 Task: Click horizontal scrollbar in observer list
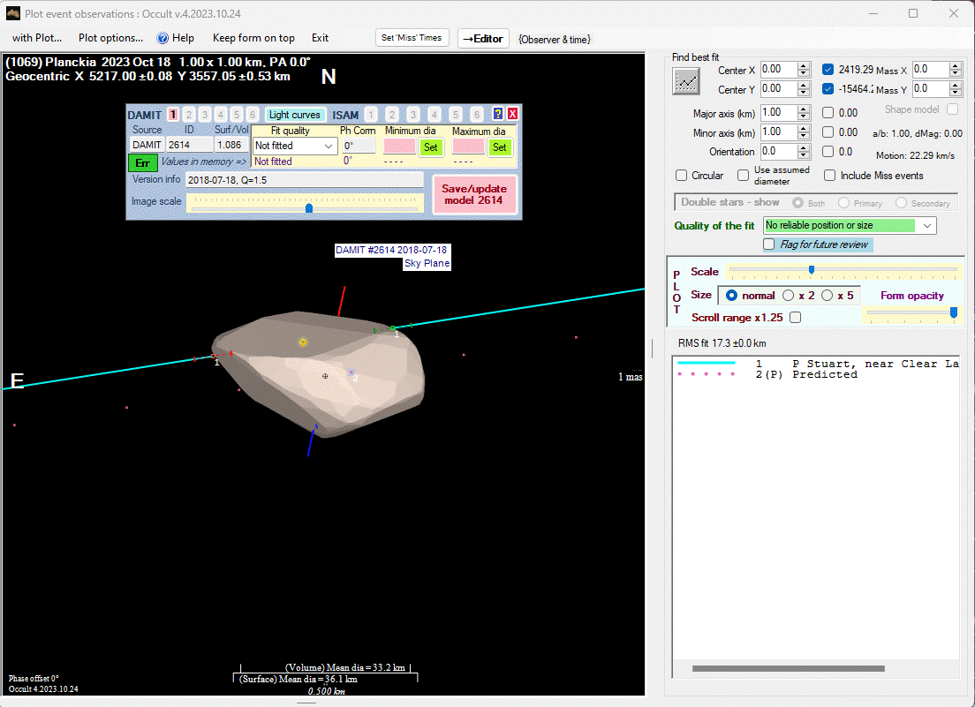click(788, 668)
